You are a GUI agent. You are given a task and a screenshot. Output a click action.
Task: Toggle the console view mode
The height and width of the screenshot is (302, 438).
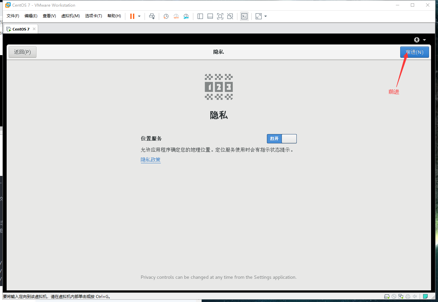click(244, 16)
